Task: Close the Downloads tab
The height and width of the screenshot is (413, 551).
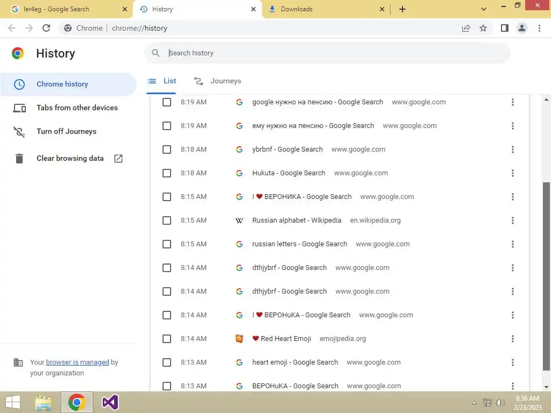Action: click(x=382, y=9)
